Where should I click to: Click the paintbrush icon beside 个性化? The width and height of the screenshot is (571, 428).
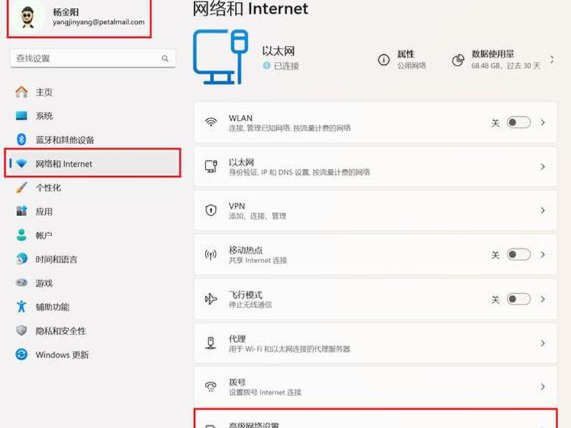[21, 188]
